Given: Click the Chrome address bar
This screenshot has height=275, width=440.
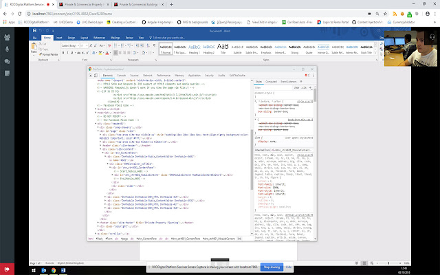Looking at the screenshot, I should coord(197,14).
